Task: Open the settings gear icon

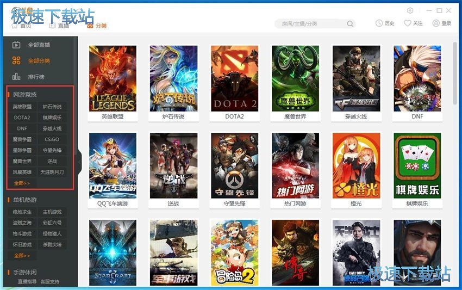Action: (x=410, y=11)
